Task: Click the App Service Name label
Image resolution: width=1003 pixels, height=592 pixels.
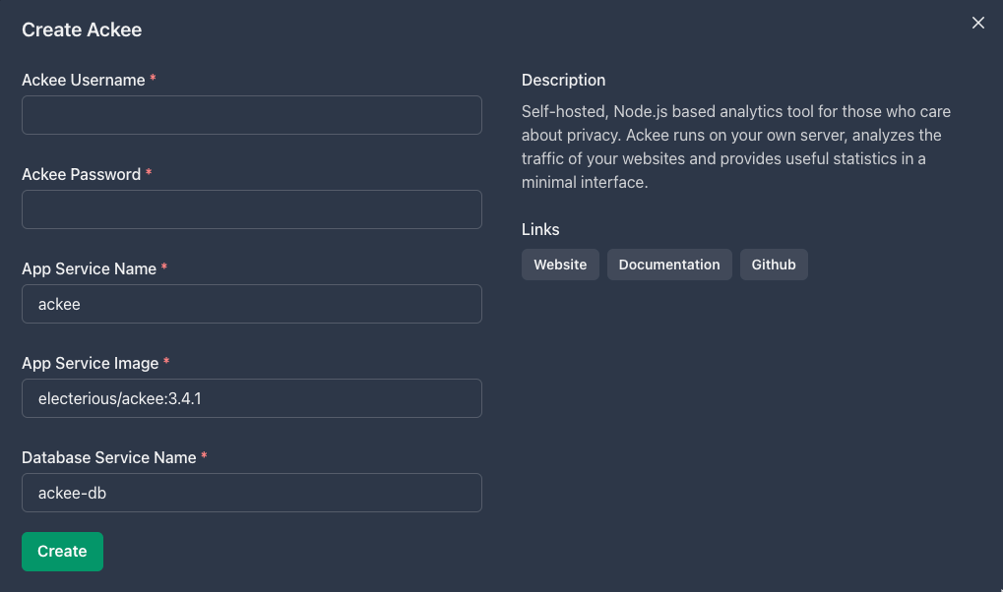Action: [x=89, y=269]
